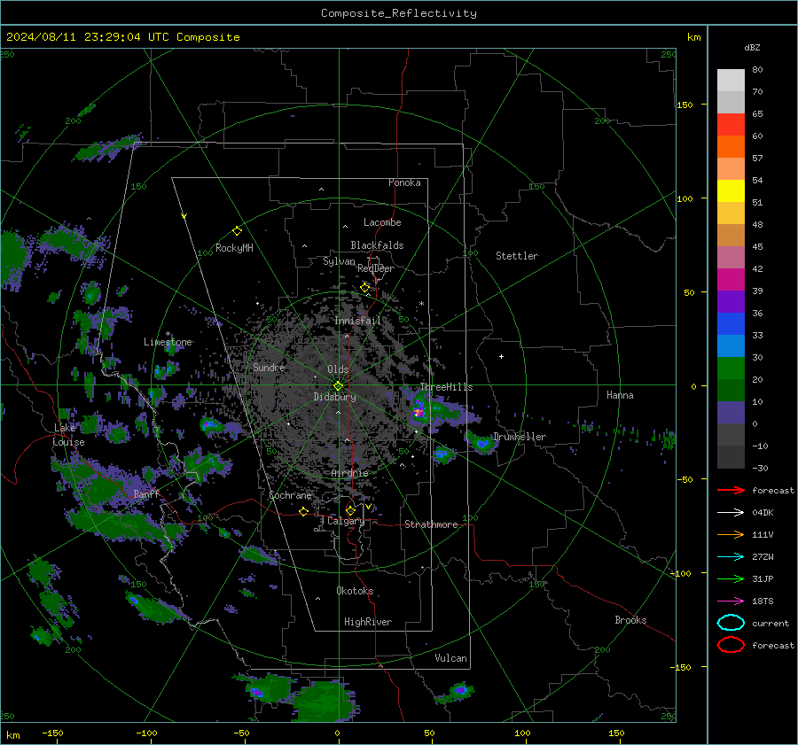Click the Banff town label
This screenshot has height=745, width=798.
tap(146, 493)
